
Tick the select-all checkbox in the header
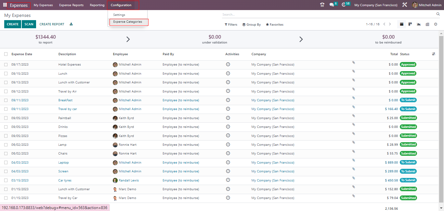(x=6, y=54)
